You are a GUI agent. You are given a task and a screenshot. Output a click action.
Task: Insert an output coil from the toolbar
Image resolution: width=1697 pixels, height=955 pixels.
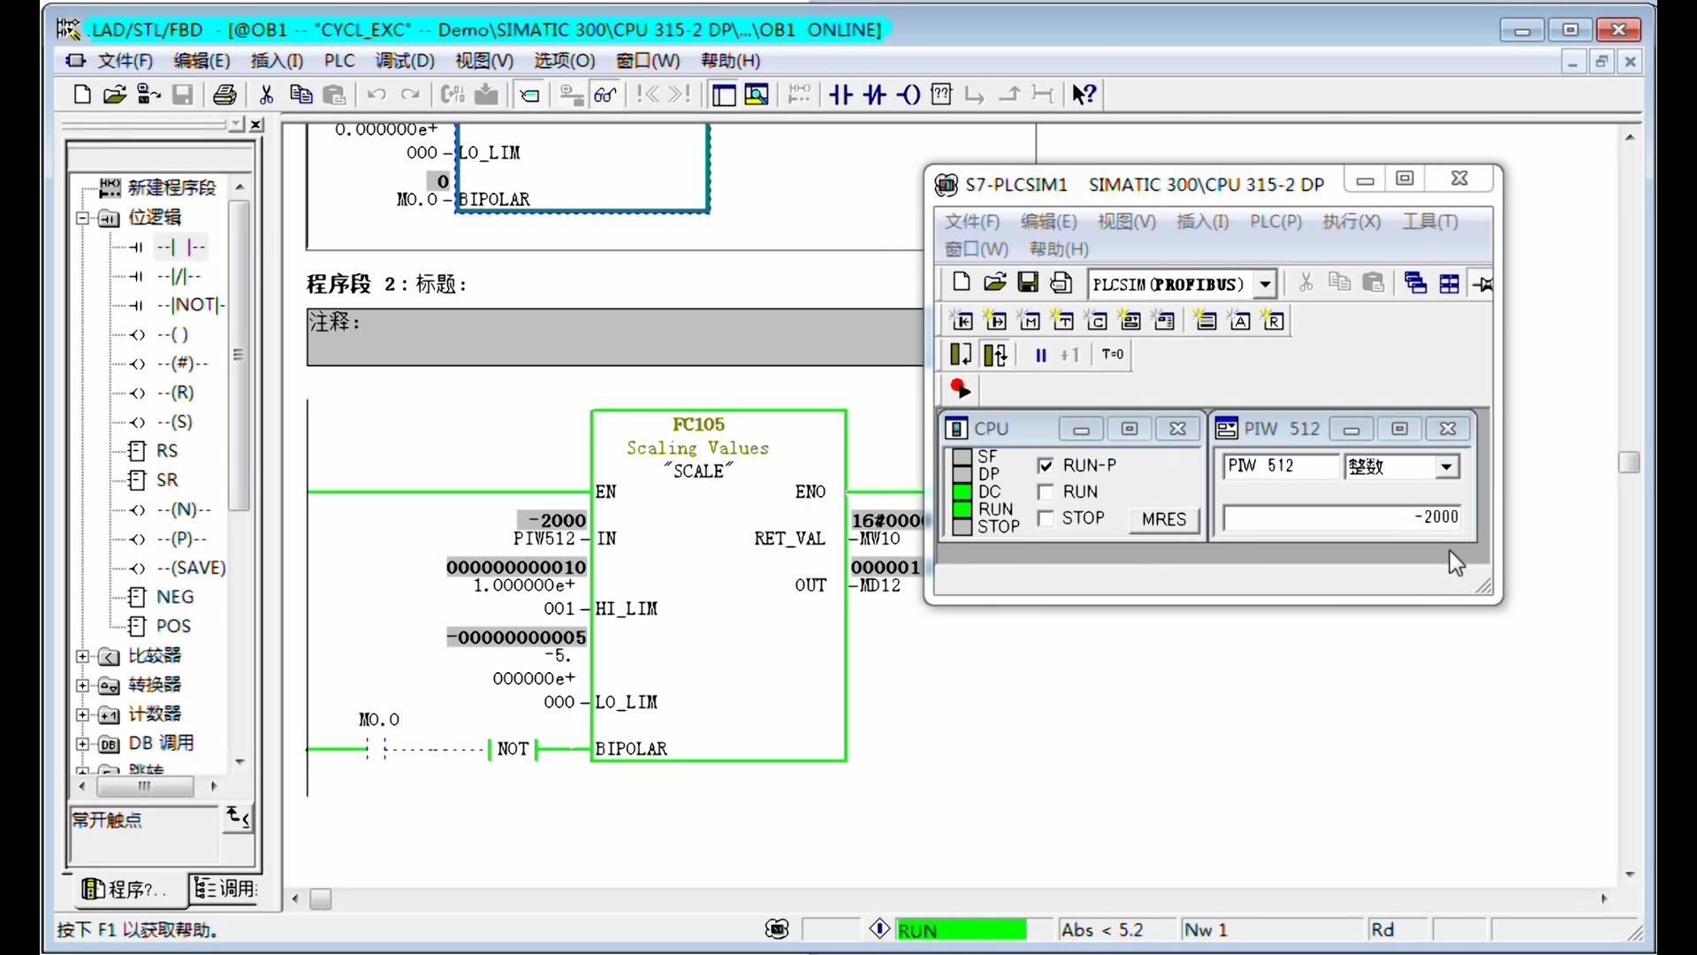point(908,95)
